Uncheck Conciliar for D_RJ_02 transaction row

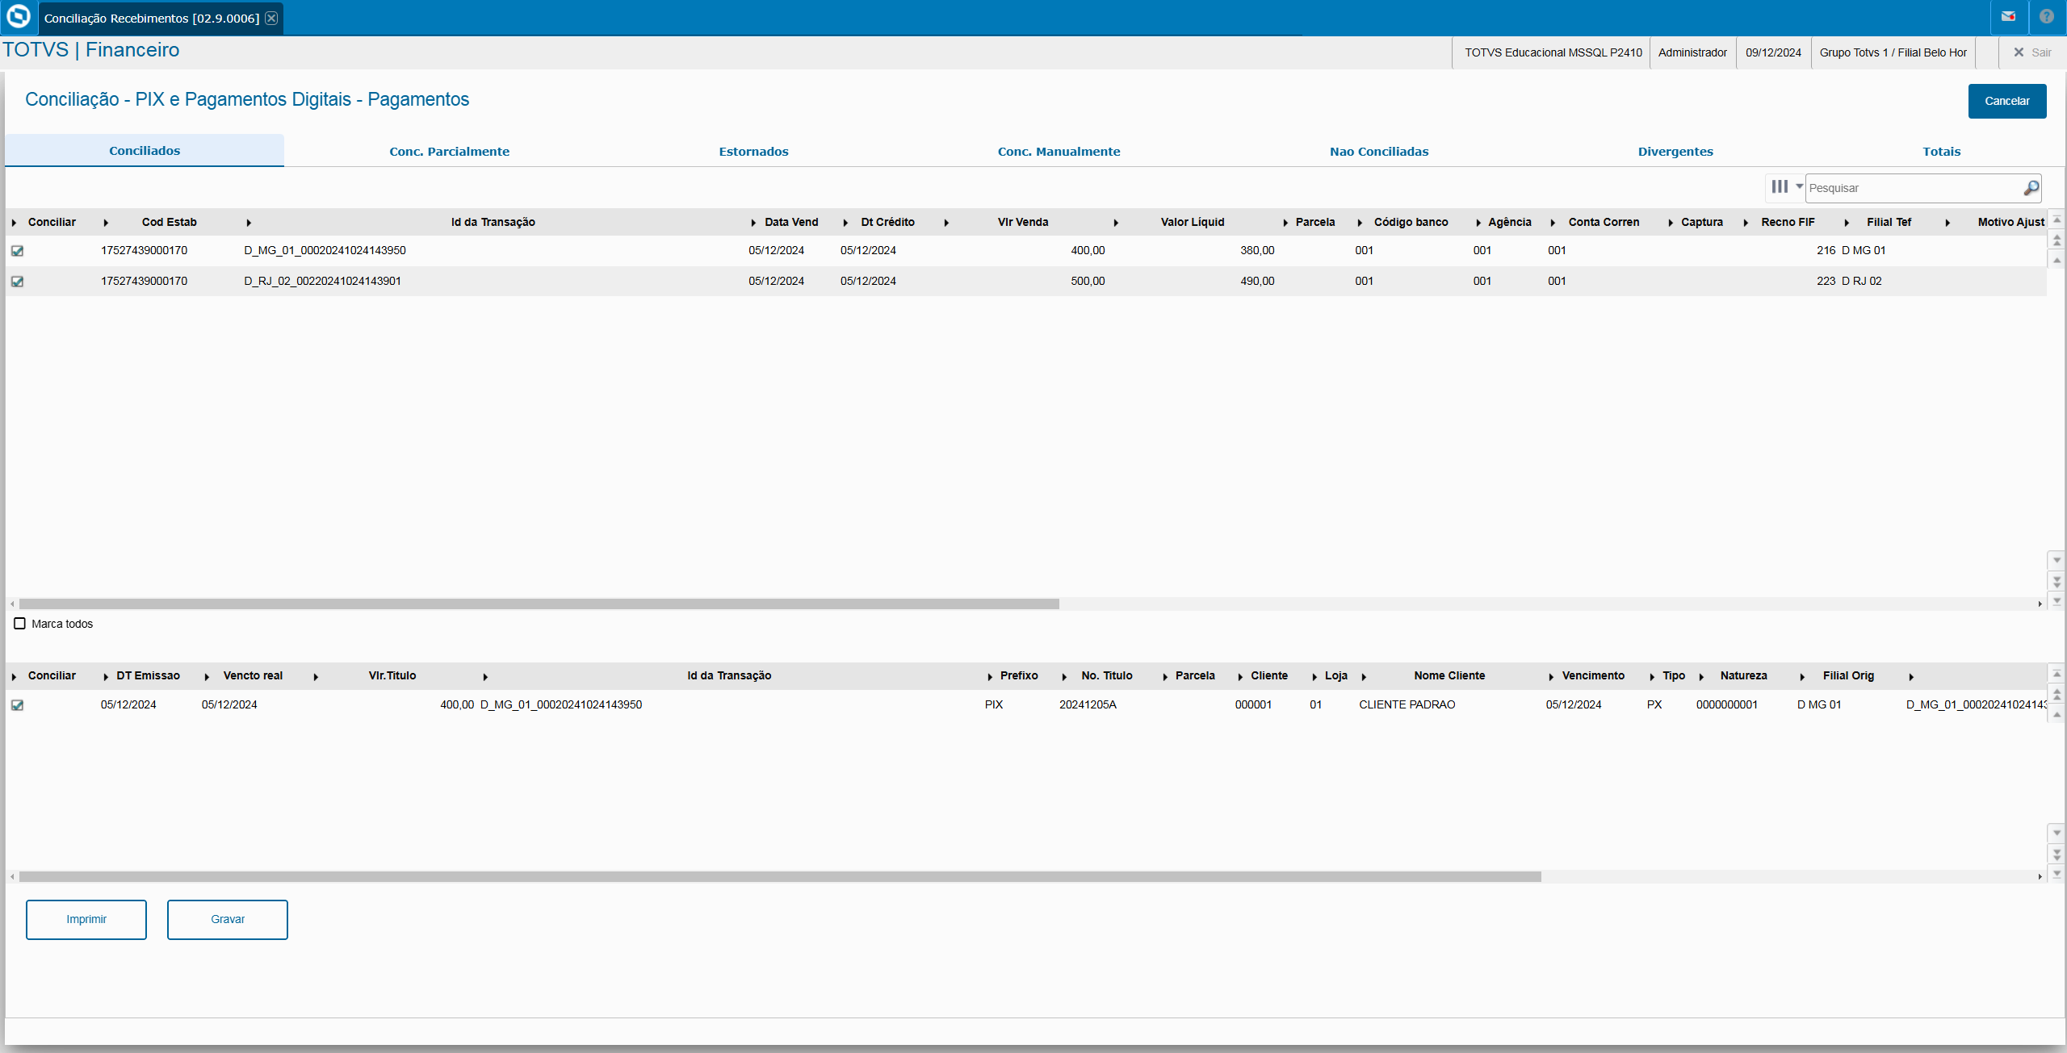tap(18, 282)
